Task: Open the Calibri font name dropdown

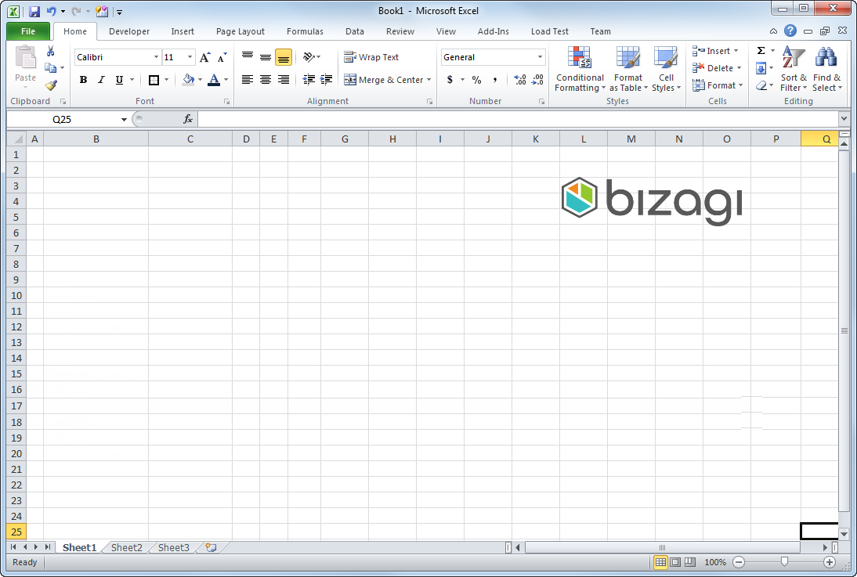Action: click(157, 57)
